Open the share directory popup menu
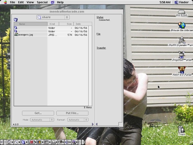Image resolution: width=193 pixels, height=145 pixels. [x=53, y=17]
